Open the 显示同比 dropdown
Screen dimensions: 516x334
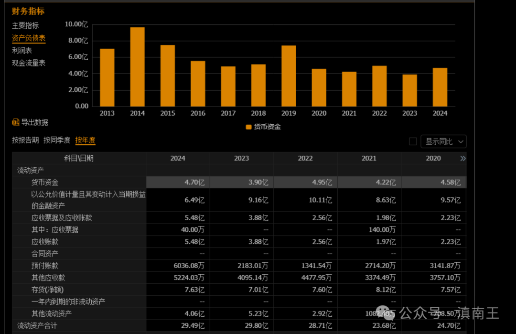tap(443, 141)
